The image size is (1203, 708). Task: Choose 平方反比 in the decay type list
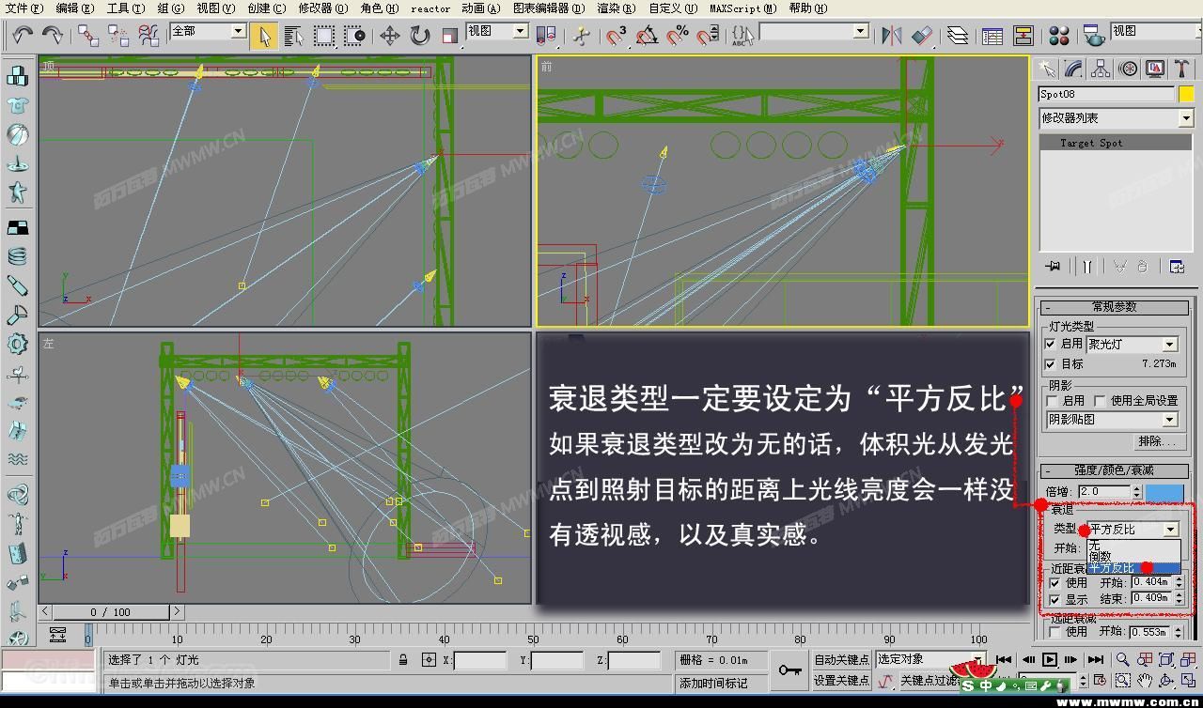(1133, 568)
